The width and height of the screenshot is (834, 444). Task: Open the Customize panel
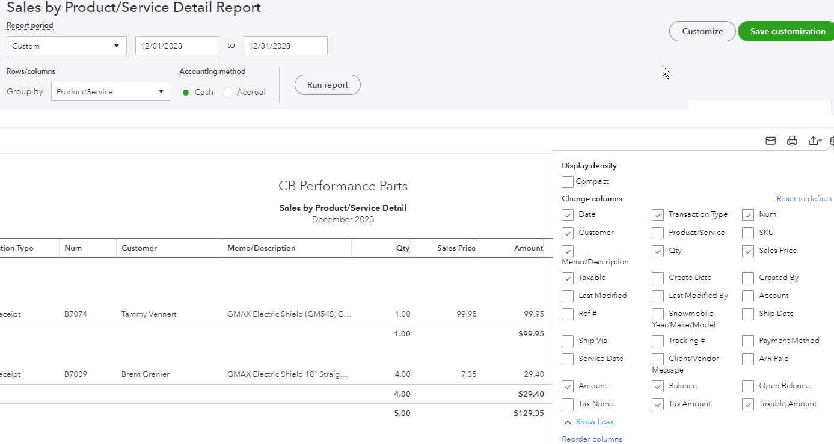(702, 31)
